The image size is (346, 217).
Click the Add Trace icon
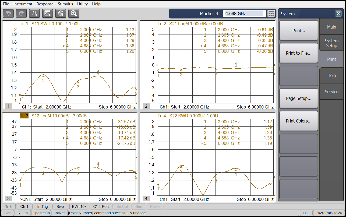click(34, 13)
